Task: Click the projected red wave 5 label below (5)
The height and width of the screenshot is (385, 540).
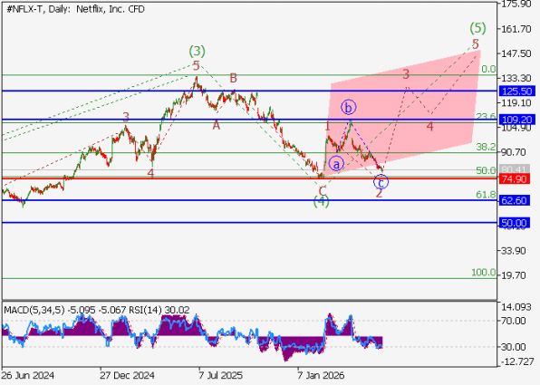Action: (x=476, y=44)
